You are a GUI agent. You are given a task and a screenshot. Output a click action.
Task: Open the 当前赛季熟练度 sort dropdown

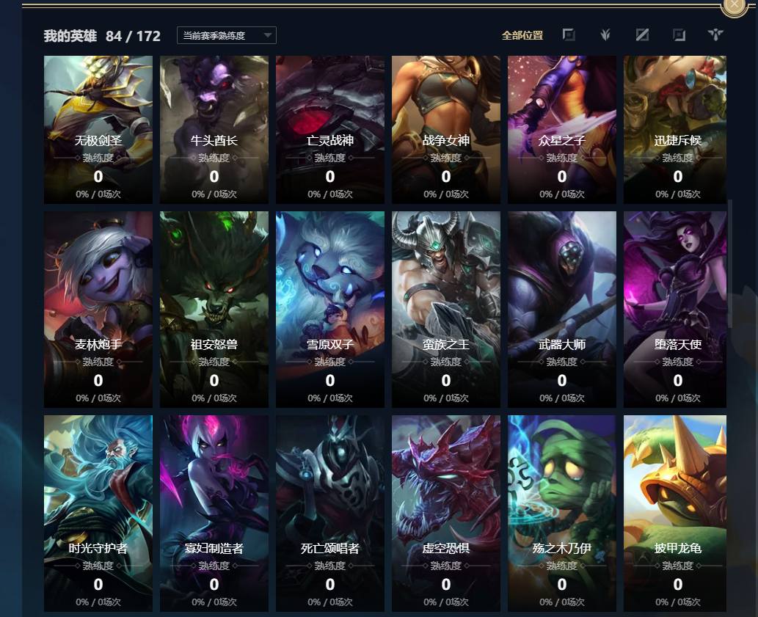tap(226, 35)
